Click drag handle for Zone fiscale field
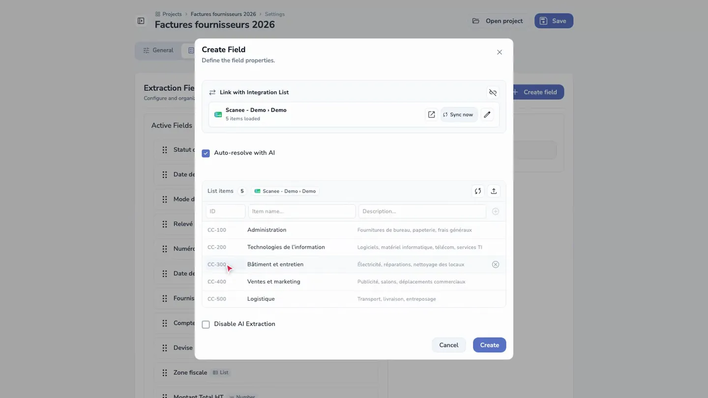The width and height of the screenshot is (708, 398). pyautogui.click(x=165, y=372)
